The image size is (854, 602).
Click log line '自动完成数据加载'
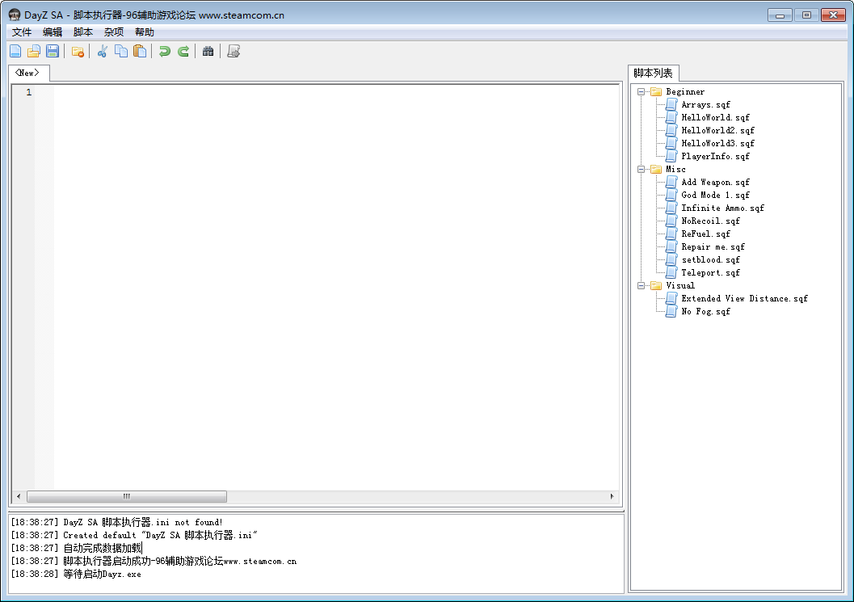pyautogui.click(x=76, y=548)
